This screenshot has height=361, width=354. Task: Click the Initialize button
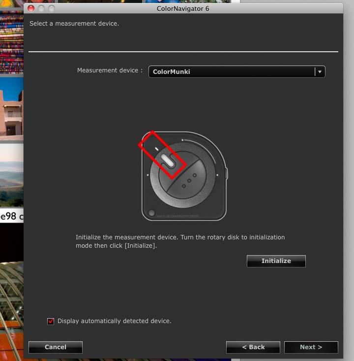[x=276, y=261]
